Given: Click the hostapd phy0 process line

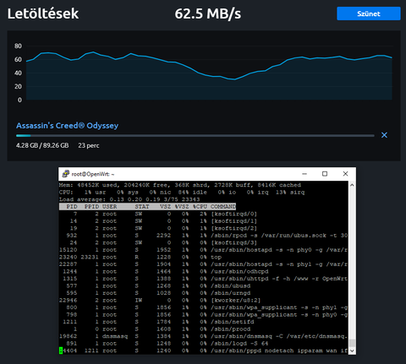Looking at the screenshot, I should pyautogui.click(x=203, y=250).
